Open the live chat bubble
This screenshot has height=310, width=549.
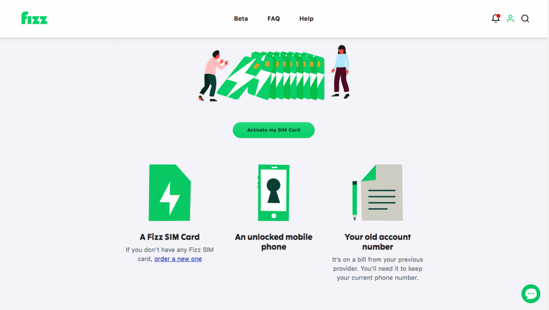(x=531, y=293)
